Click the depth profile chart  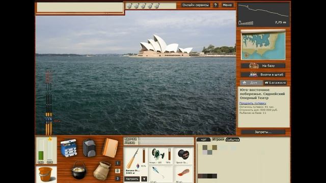pyautogui.click(x=263, y=15)
